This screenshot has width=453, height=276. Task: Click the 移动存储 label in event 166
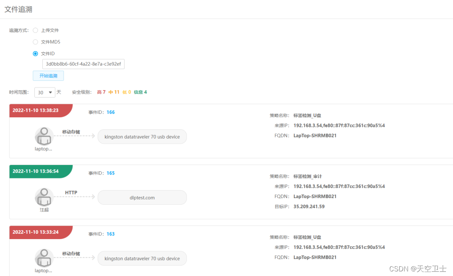71,132
